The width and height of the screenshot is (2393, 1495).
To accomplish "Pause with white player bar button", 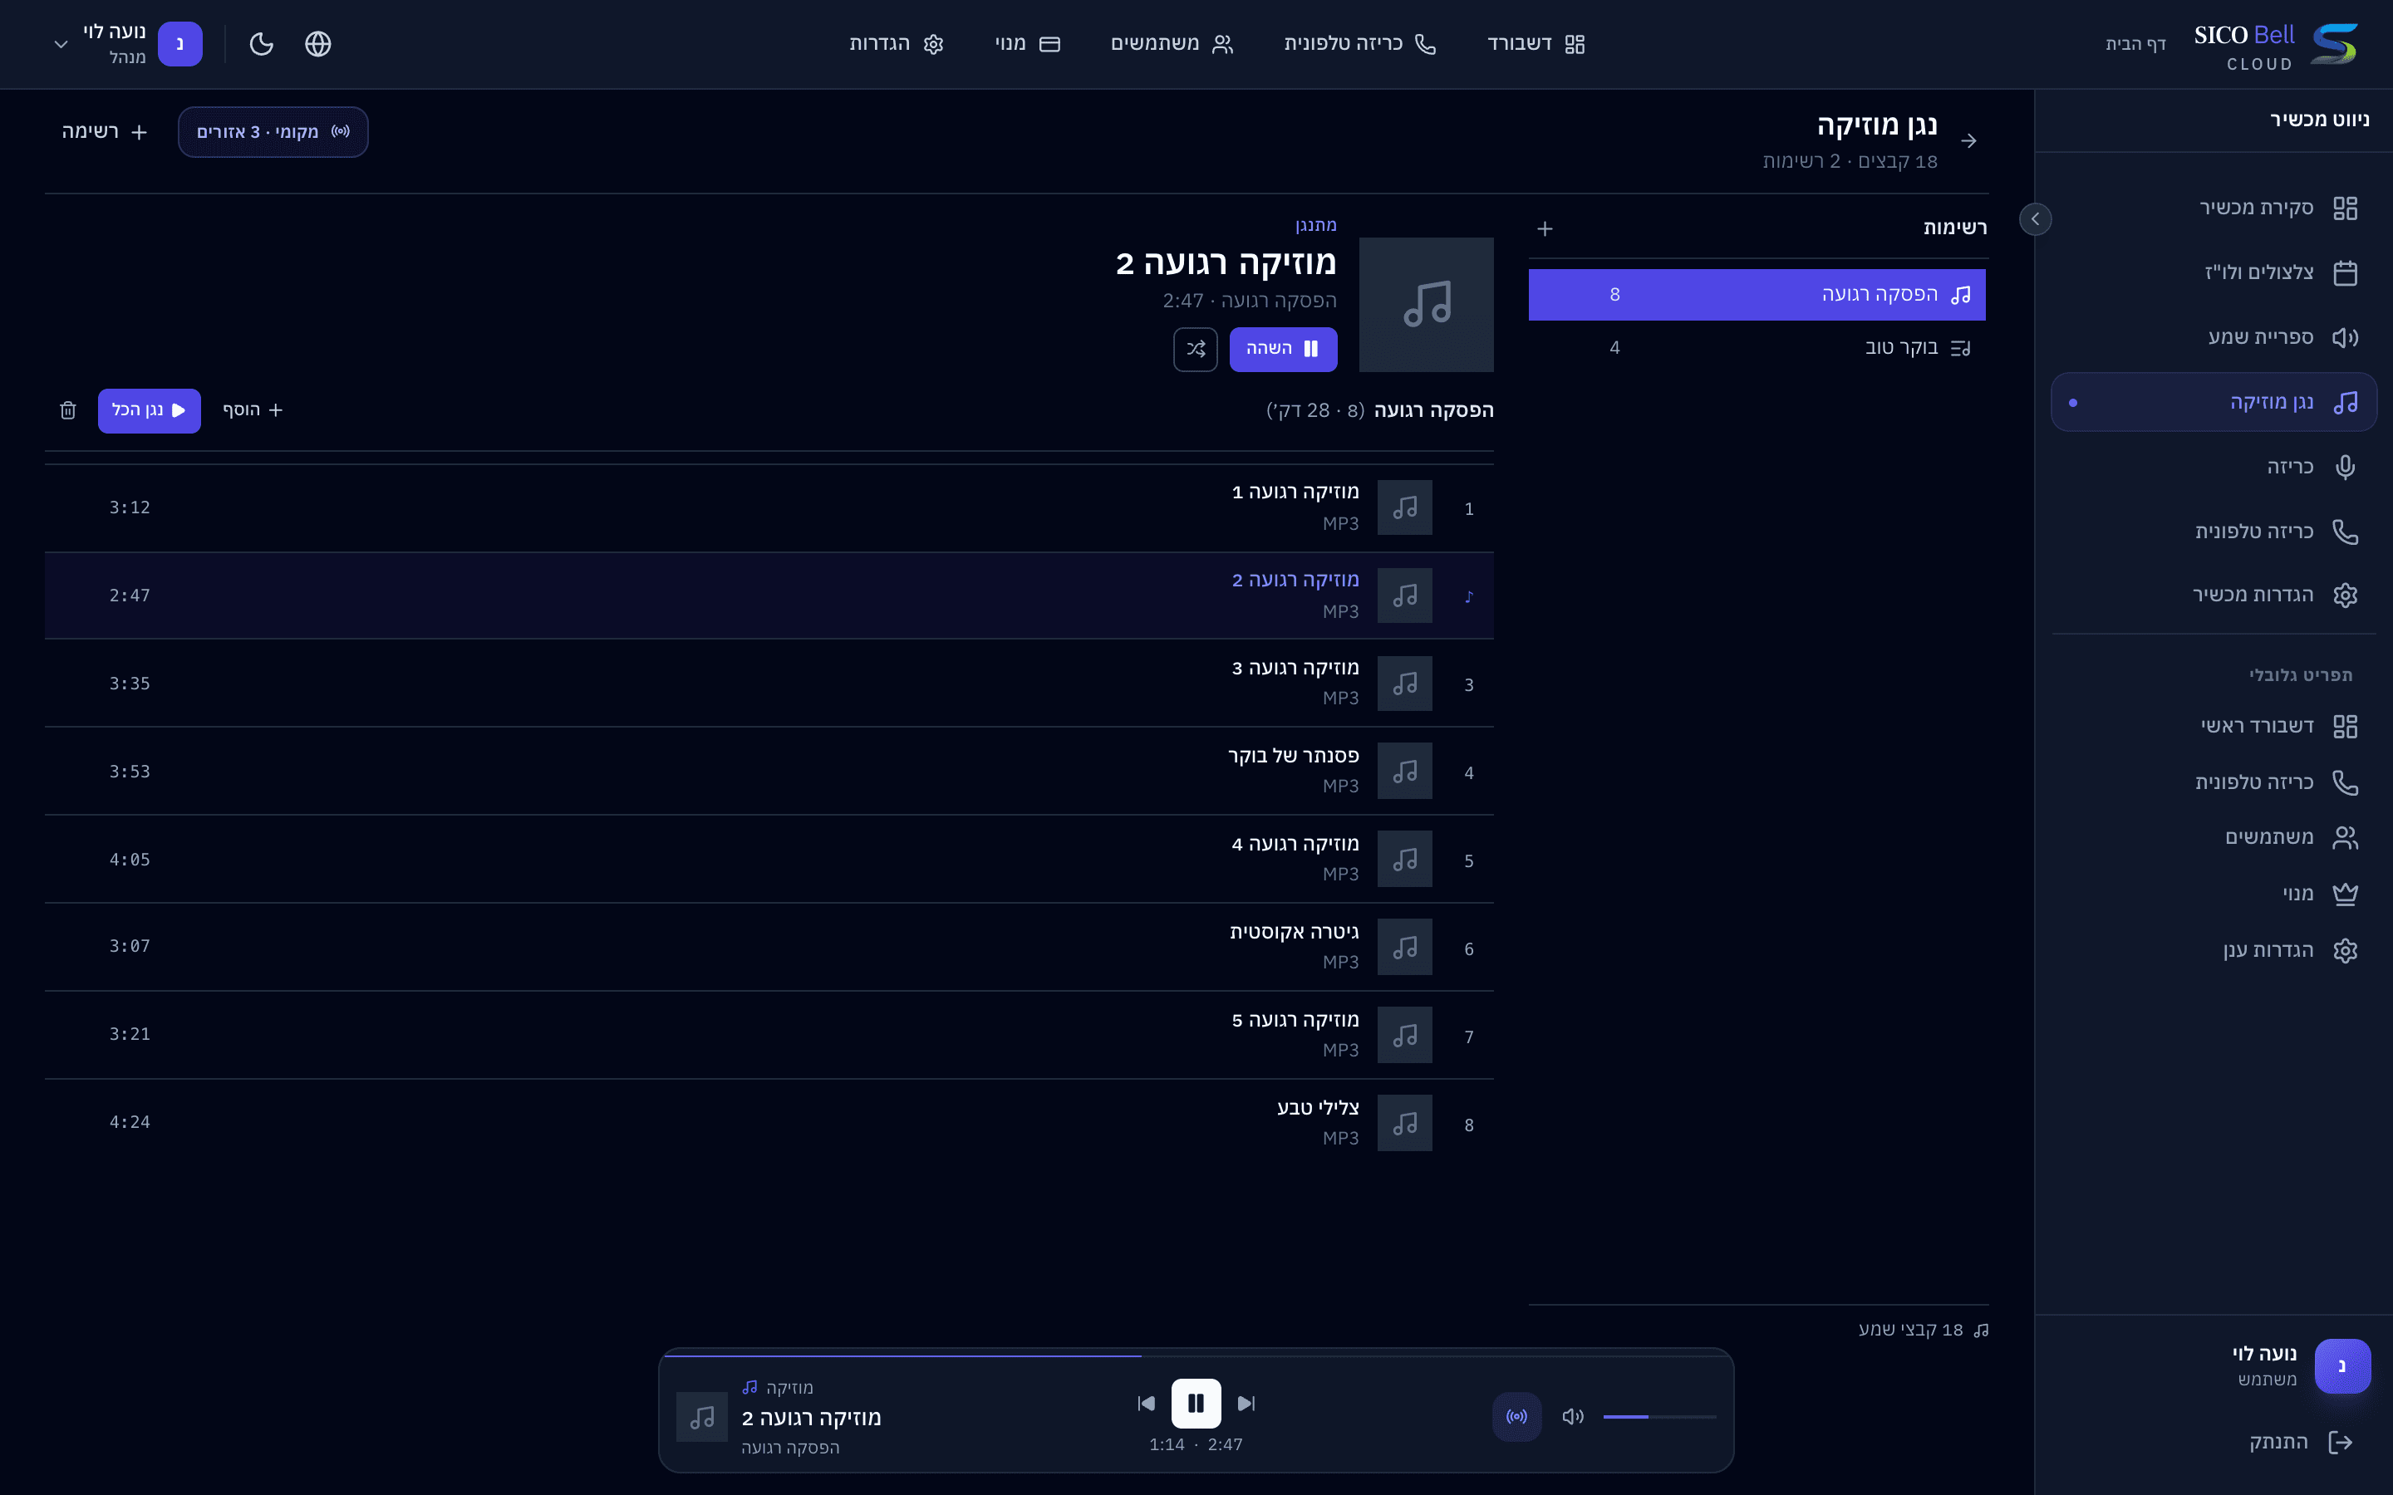I will pyautogui.click(x=1196, y=1403).
